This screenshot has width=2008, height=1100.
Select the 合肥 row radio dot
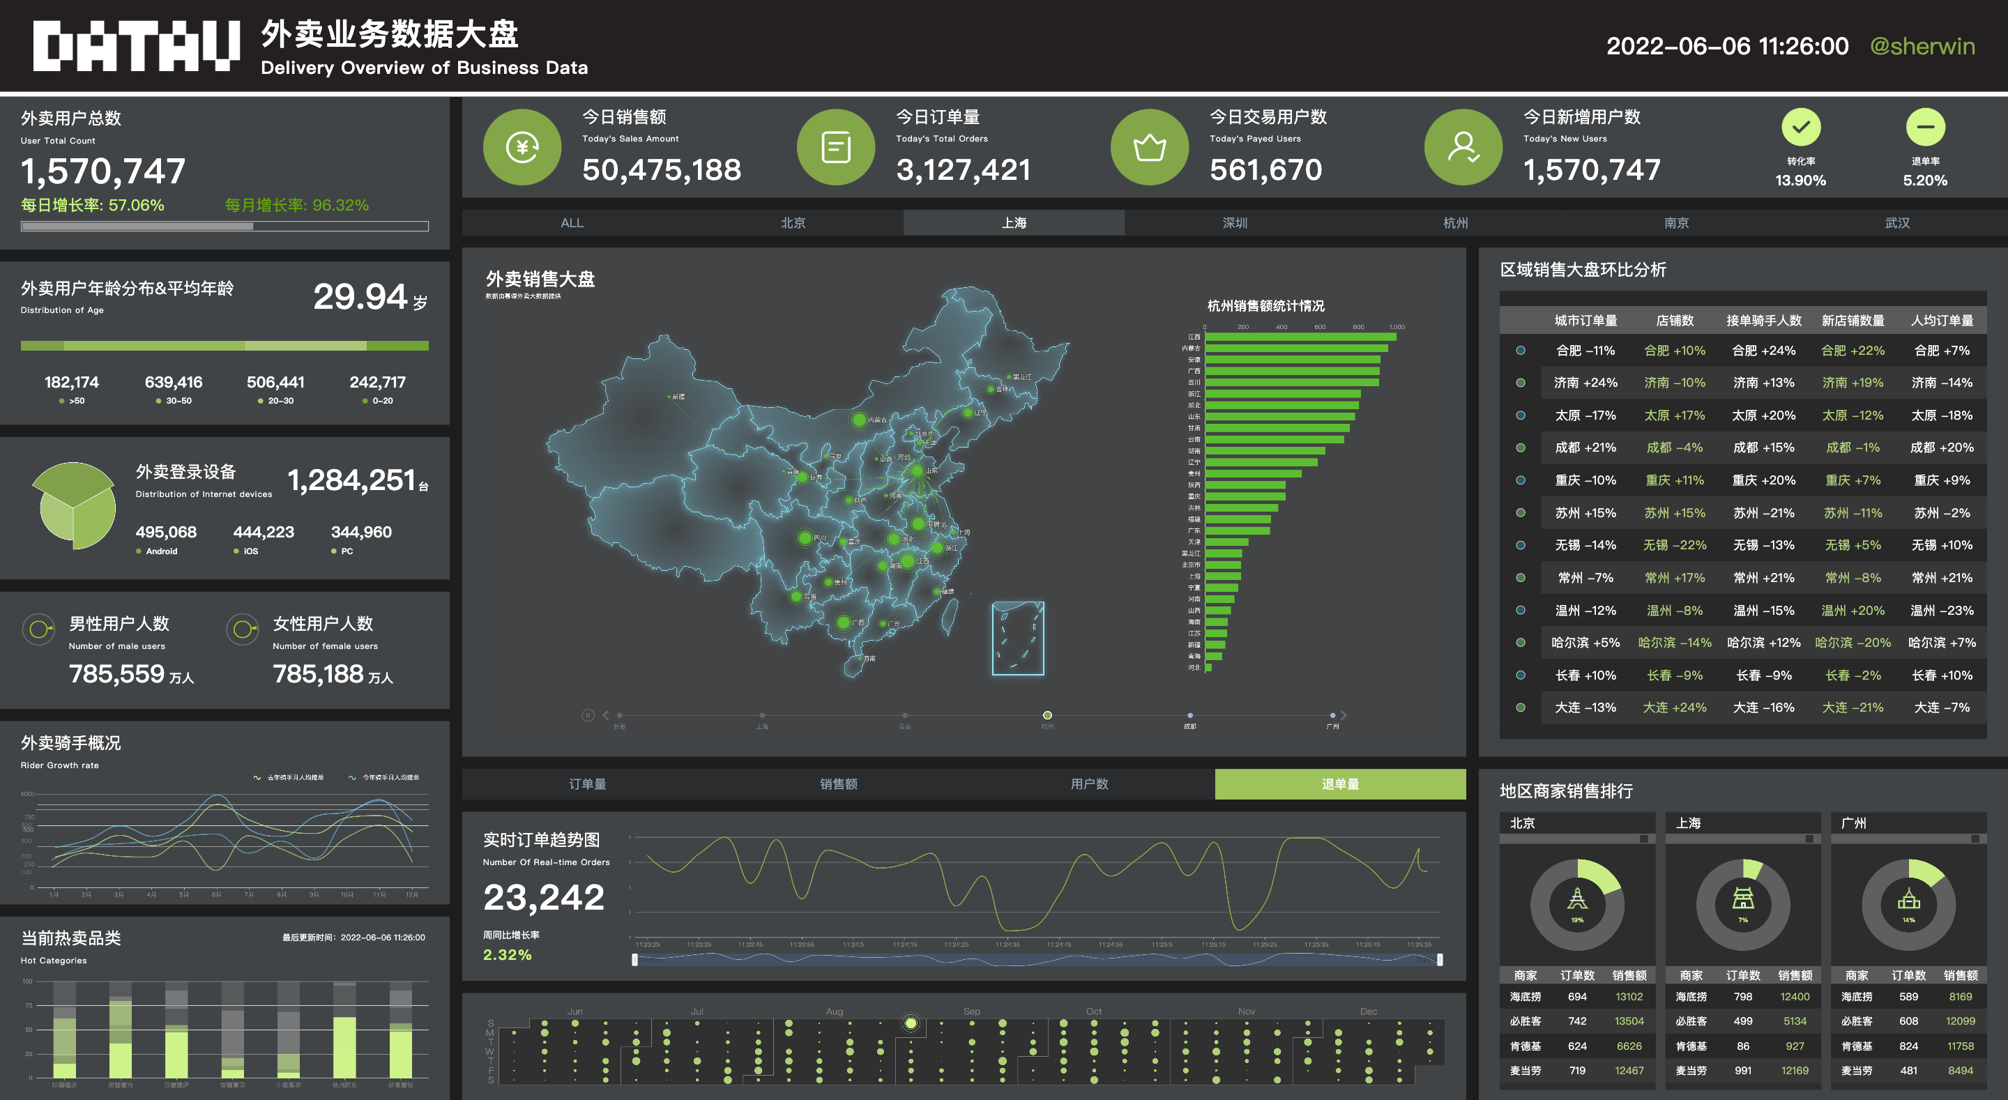(1520, 351)
